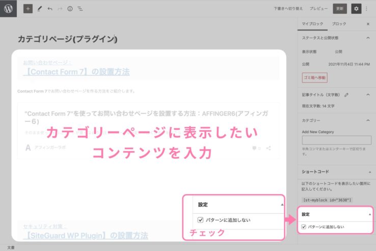Collapse the 記事タイトル (文字数) panel

pyautogui.click(x=368, y=95)
